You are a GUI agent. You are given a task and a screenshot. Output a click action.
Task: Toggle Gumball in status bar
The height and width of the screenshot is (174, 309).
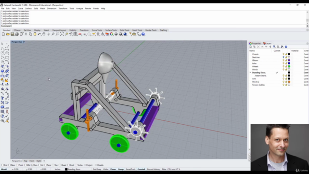coord(141,169)
